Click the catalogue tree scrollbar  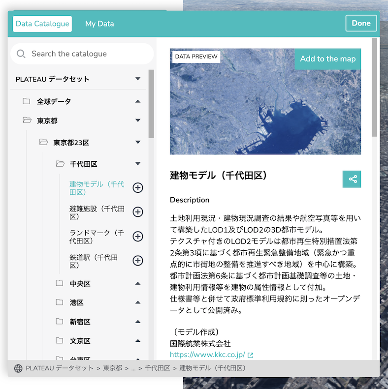click(x=151, y=104)
